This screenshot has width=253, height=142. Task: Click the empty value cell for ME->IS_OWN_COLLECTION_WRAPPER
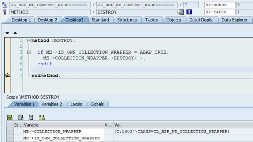coord(183,138)
